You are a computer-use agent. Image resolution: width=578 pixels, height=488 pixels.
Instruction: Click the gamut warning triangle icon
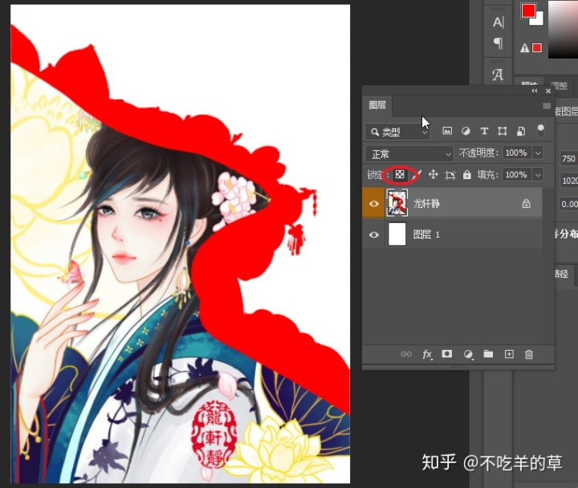[524, 48]
